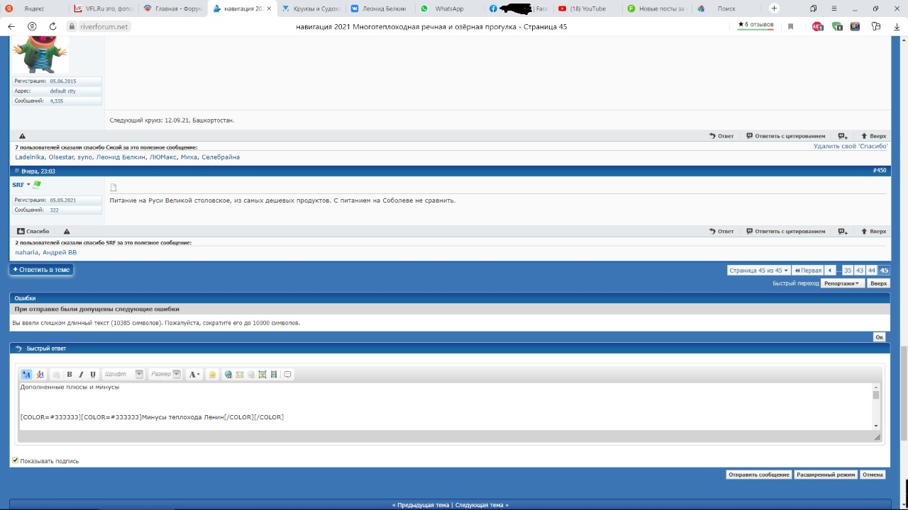Insert a hyperlink with the globe icon

click(x=228, y=375)
